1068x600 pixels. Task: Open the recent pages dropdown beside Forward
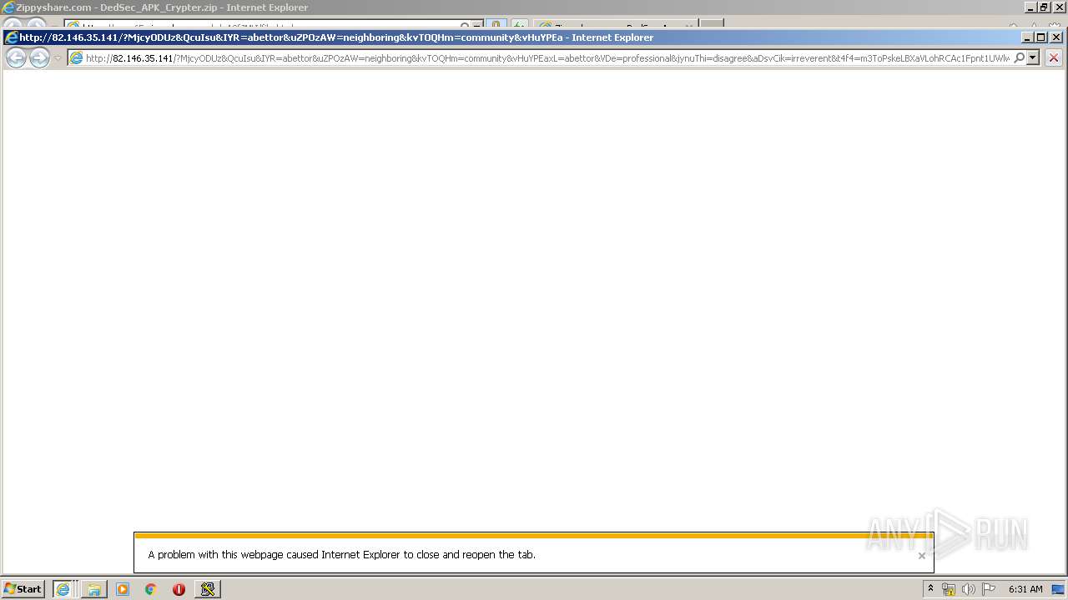[58, 58]
